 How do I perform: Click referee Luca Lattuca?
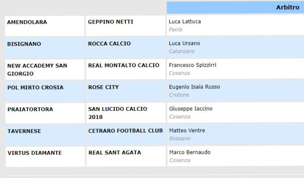point(185,22)
